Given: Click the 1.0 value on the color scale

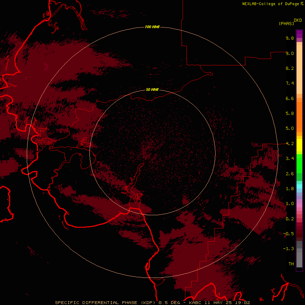Looking at the screenshot, I should [x=290, y=204].
